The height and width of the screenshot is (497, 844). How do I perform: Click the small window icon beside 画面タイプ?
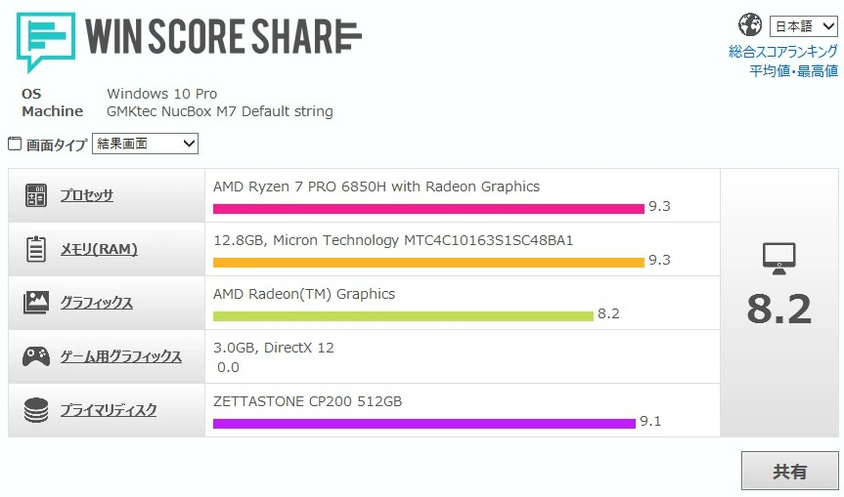(15, 145)
